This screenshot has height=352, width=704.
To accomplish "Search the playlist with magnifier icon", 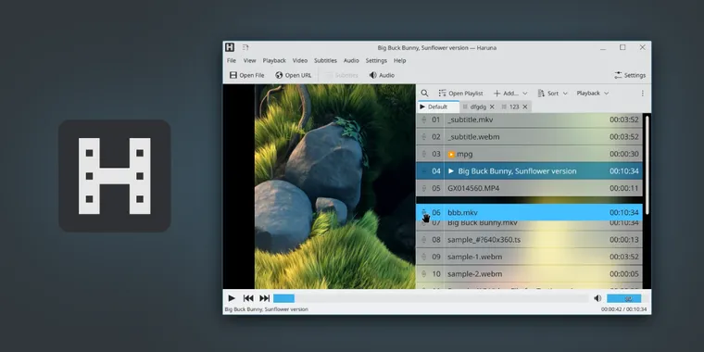I will (x=424, y=93).
